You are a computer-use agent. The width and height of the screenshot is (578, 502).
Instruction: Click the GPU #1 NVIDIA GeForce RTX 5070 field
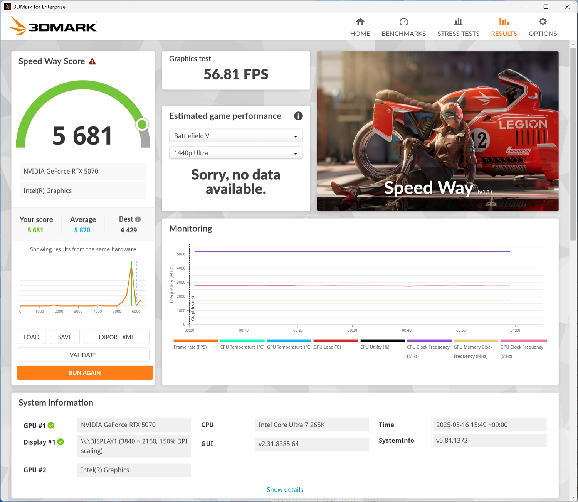tap(134, 425)
